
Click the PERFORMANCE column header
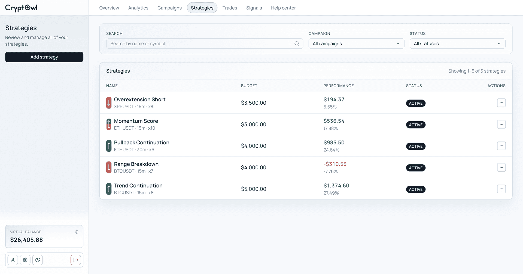coord(339,86)
